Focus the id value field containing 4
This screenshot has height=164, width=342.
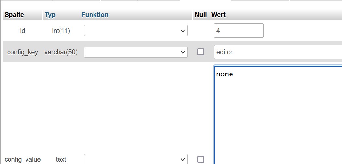pos(239,31)
